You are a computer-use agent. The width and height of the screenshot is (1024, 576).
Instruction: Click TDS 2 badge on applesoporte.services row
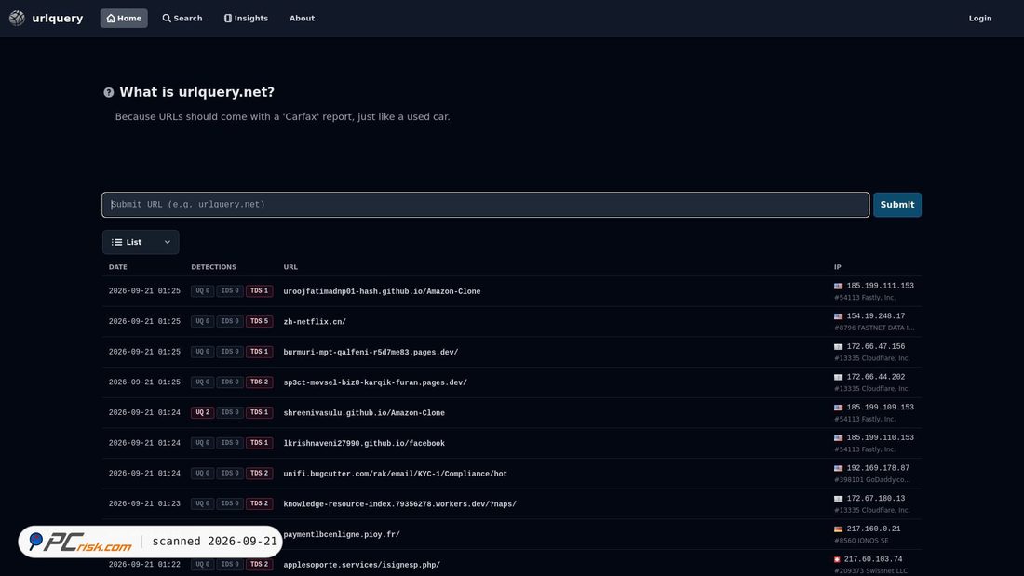(260, 564)
